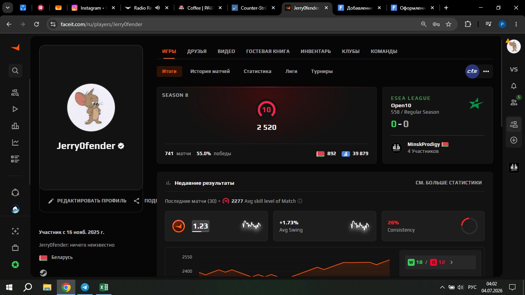Switch to the ДРУЗЬЯ tab

197,51
